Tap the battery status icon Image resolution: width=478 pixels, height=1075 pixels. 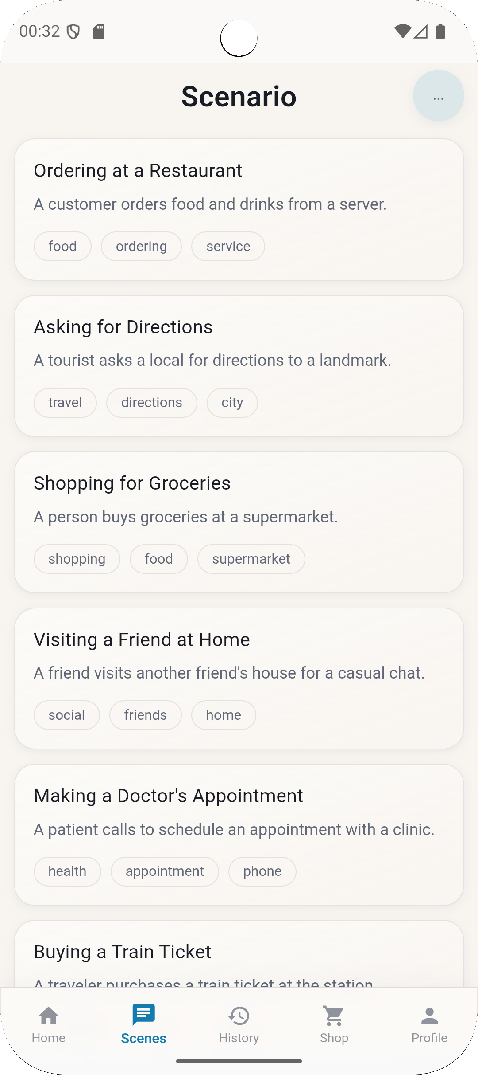[440, 31]
